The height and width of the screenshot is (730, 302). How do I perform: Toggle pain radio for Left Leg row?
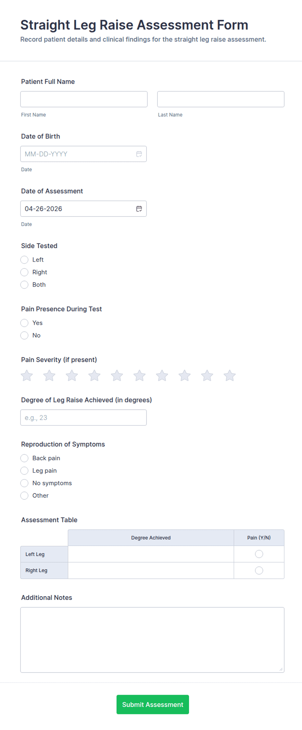coord(259,554)
